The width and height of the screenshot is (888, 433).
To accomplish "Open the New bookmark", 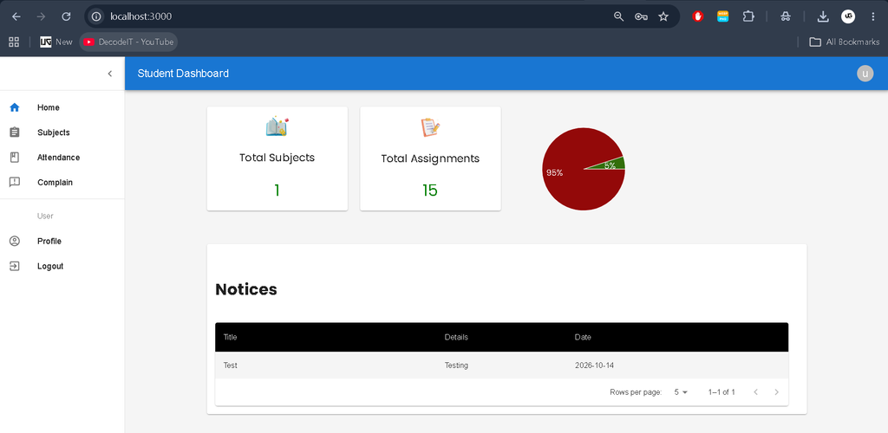I will (56, 42).
